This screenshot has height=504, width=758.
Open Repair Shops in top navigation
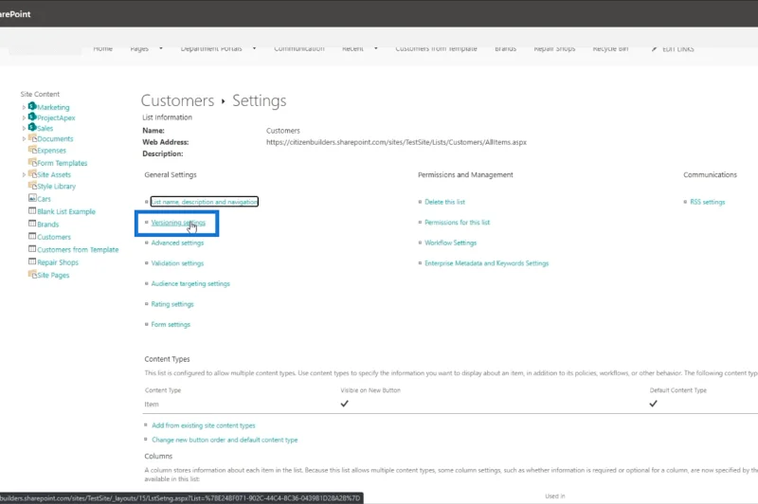[x=554, y=48]
